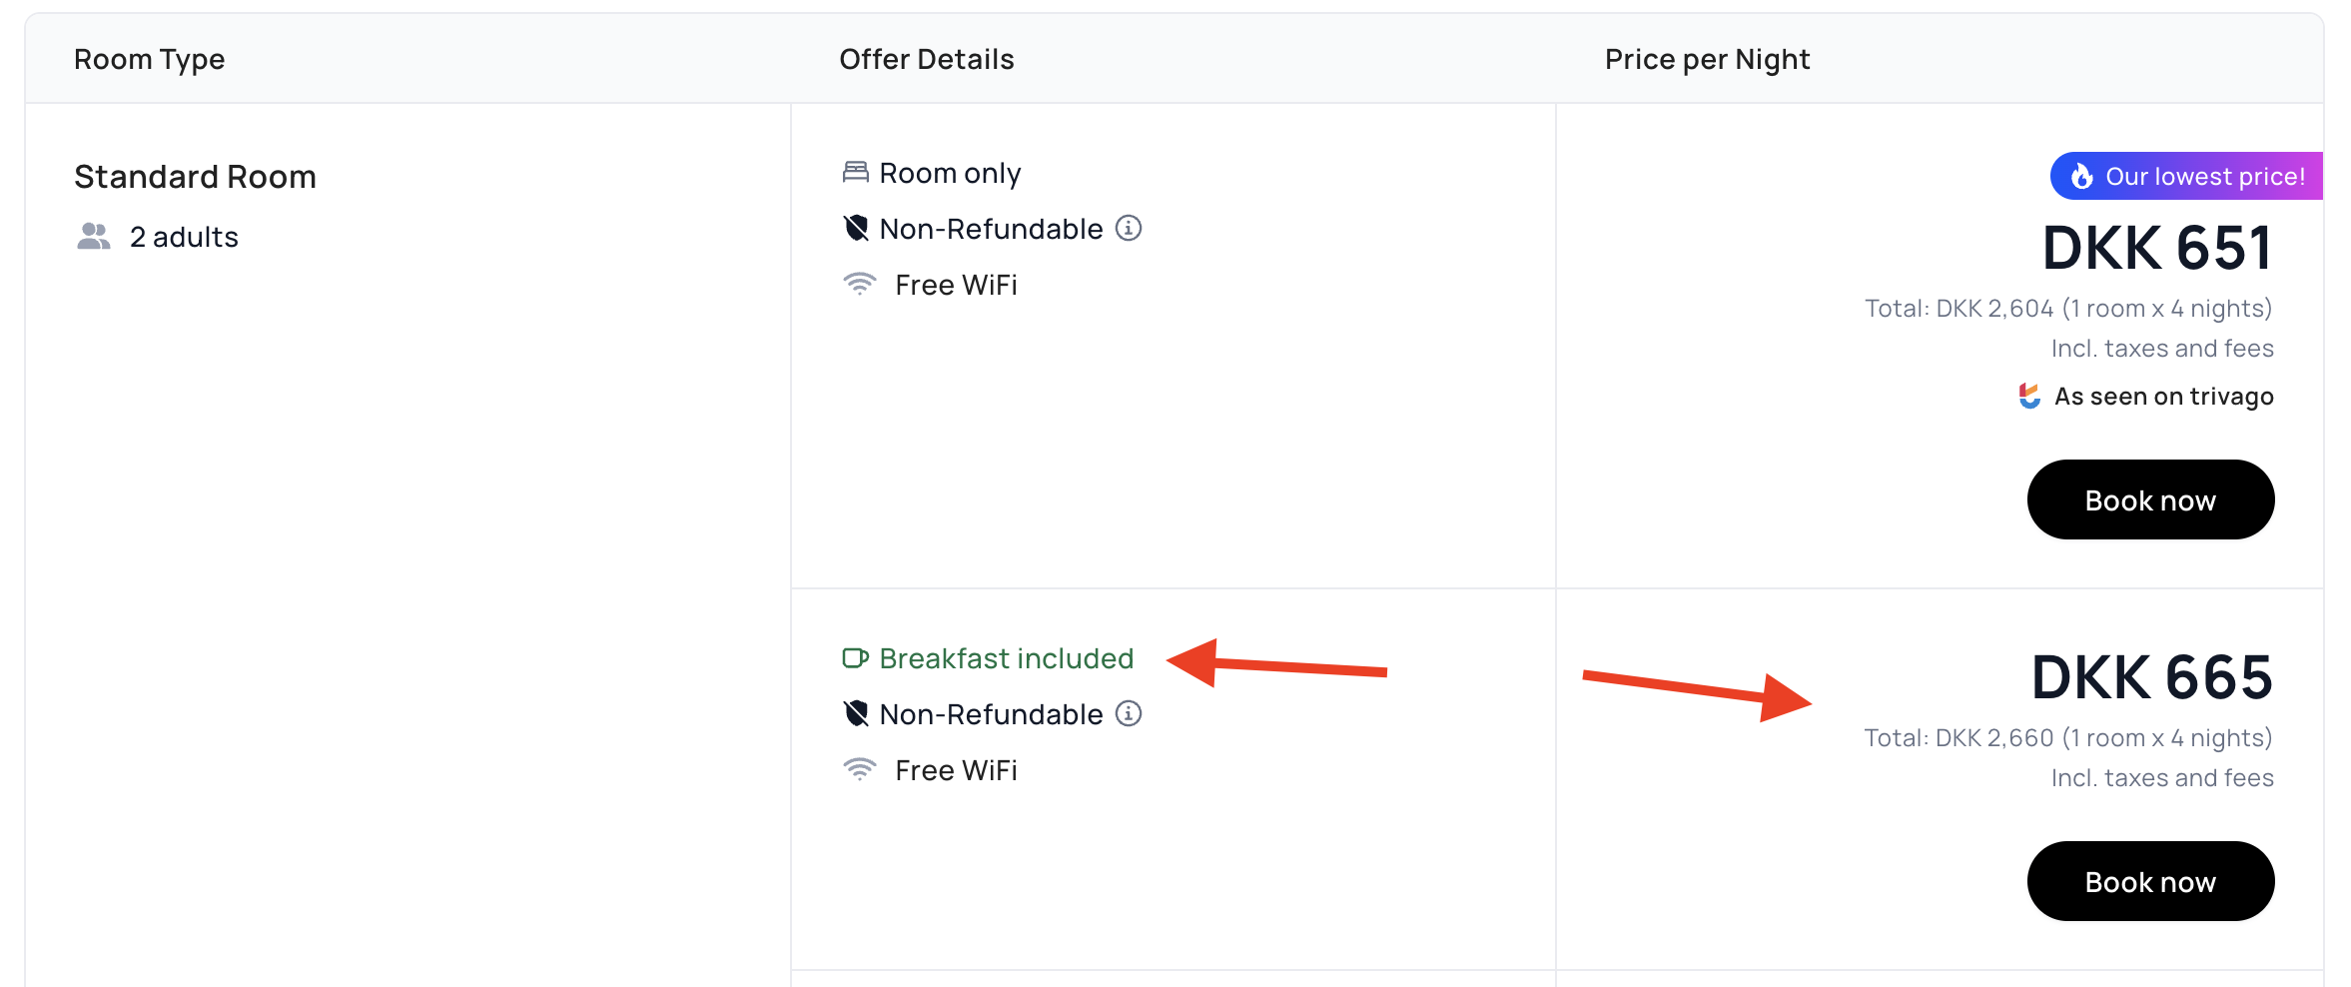Click the Price per Night column header
Viewport: 2351px width, 987px height.
(1707, 60)
